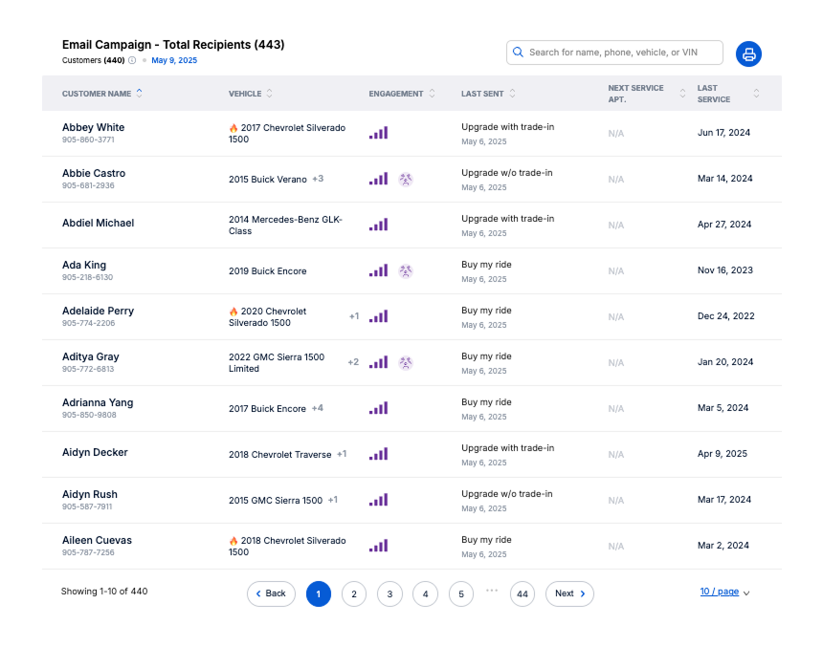Click the Next pagination button
The image size is (823, 668).
(569, 593)
